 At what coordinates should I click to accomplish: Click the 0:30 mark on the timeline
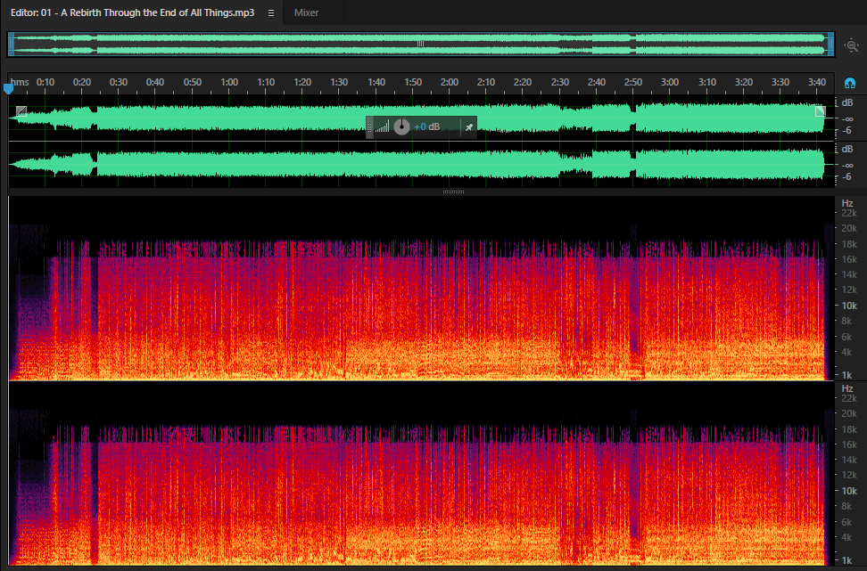(x=119, y=82)
